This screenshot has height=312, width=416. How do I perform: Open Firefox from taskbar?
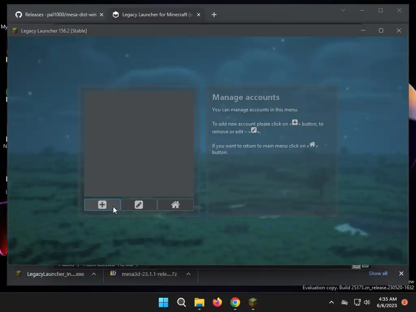pyautogui.click(x=217, y=302)
